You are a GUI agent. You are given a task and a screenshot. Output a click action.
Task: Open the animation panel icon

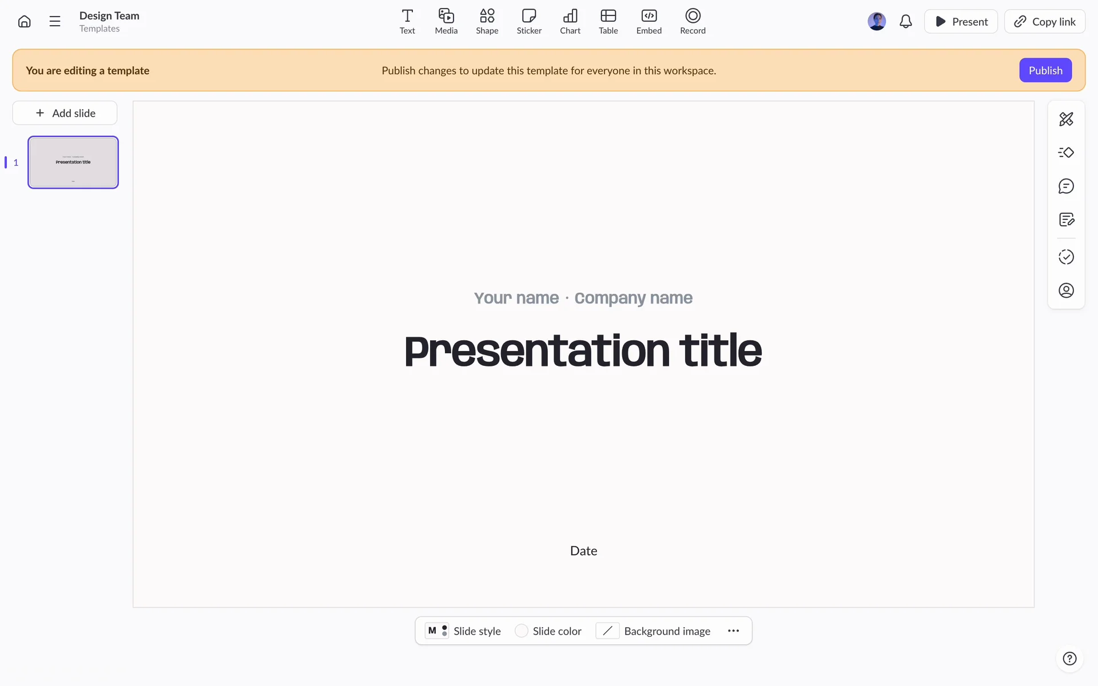(1066, 153)
